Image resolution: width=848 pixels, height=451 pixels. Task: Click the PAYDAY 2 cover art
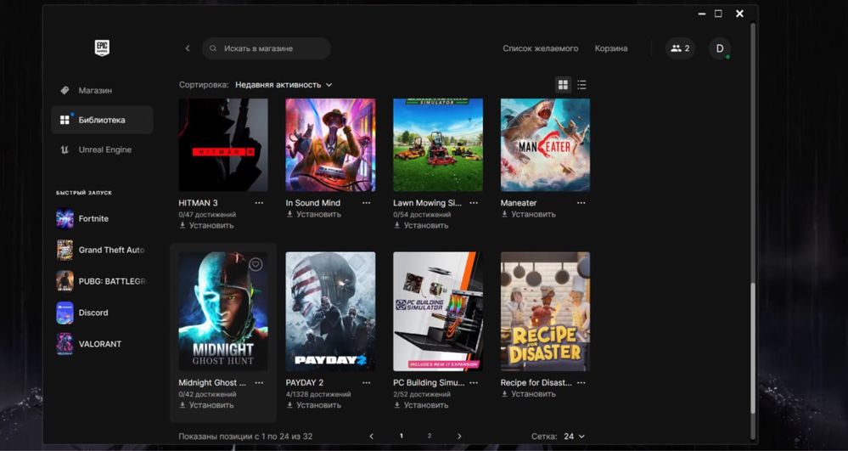pyautogui.click(x=330, y=312)
